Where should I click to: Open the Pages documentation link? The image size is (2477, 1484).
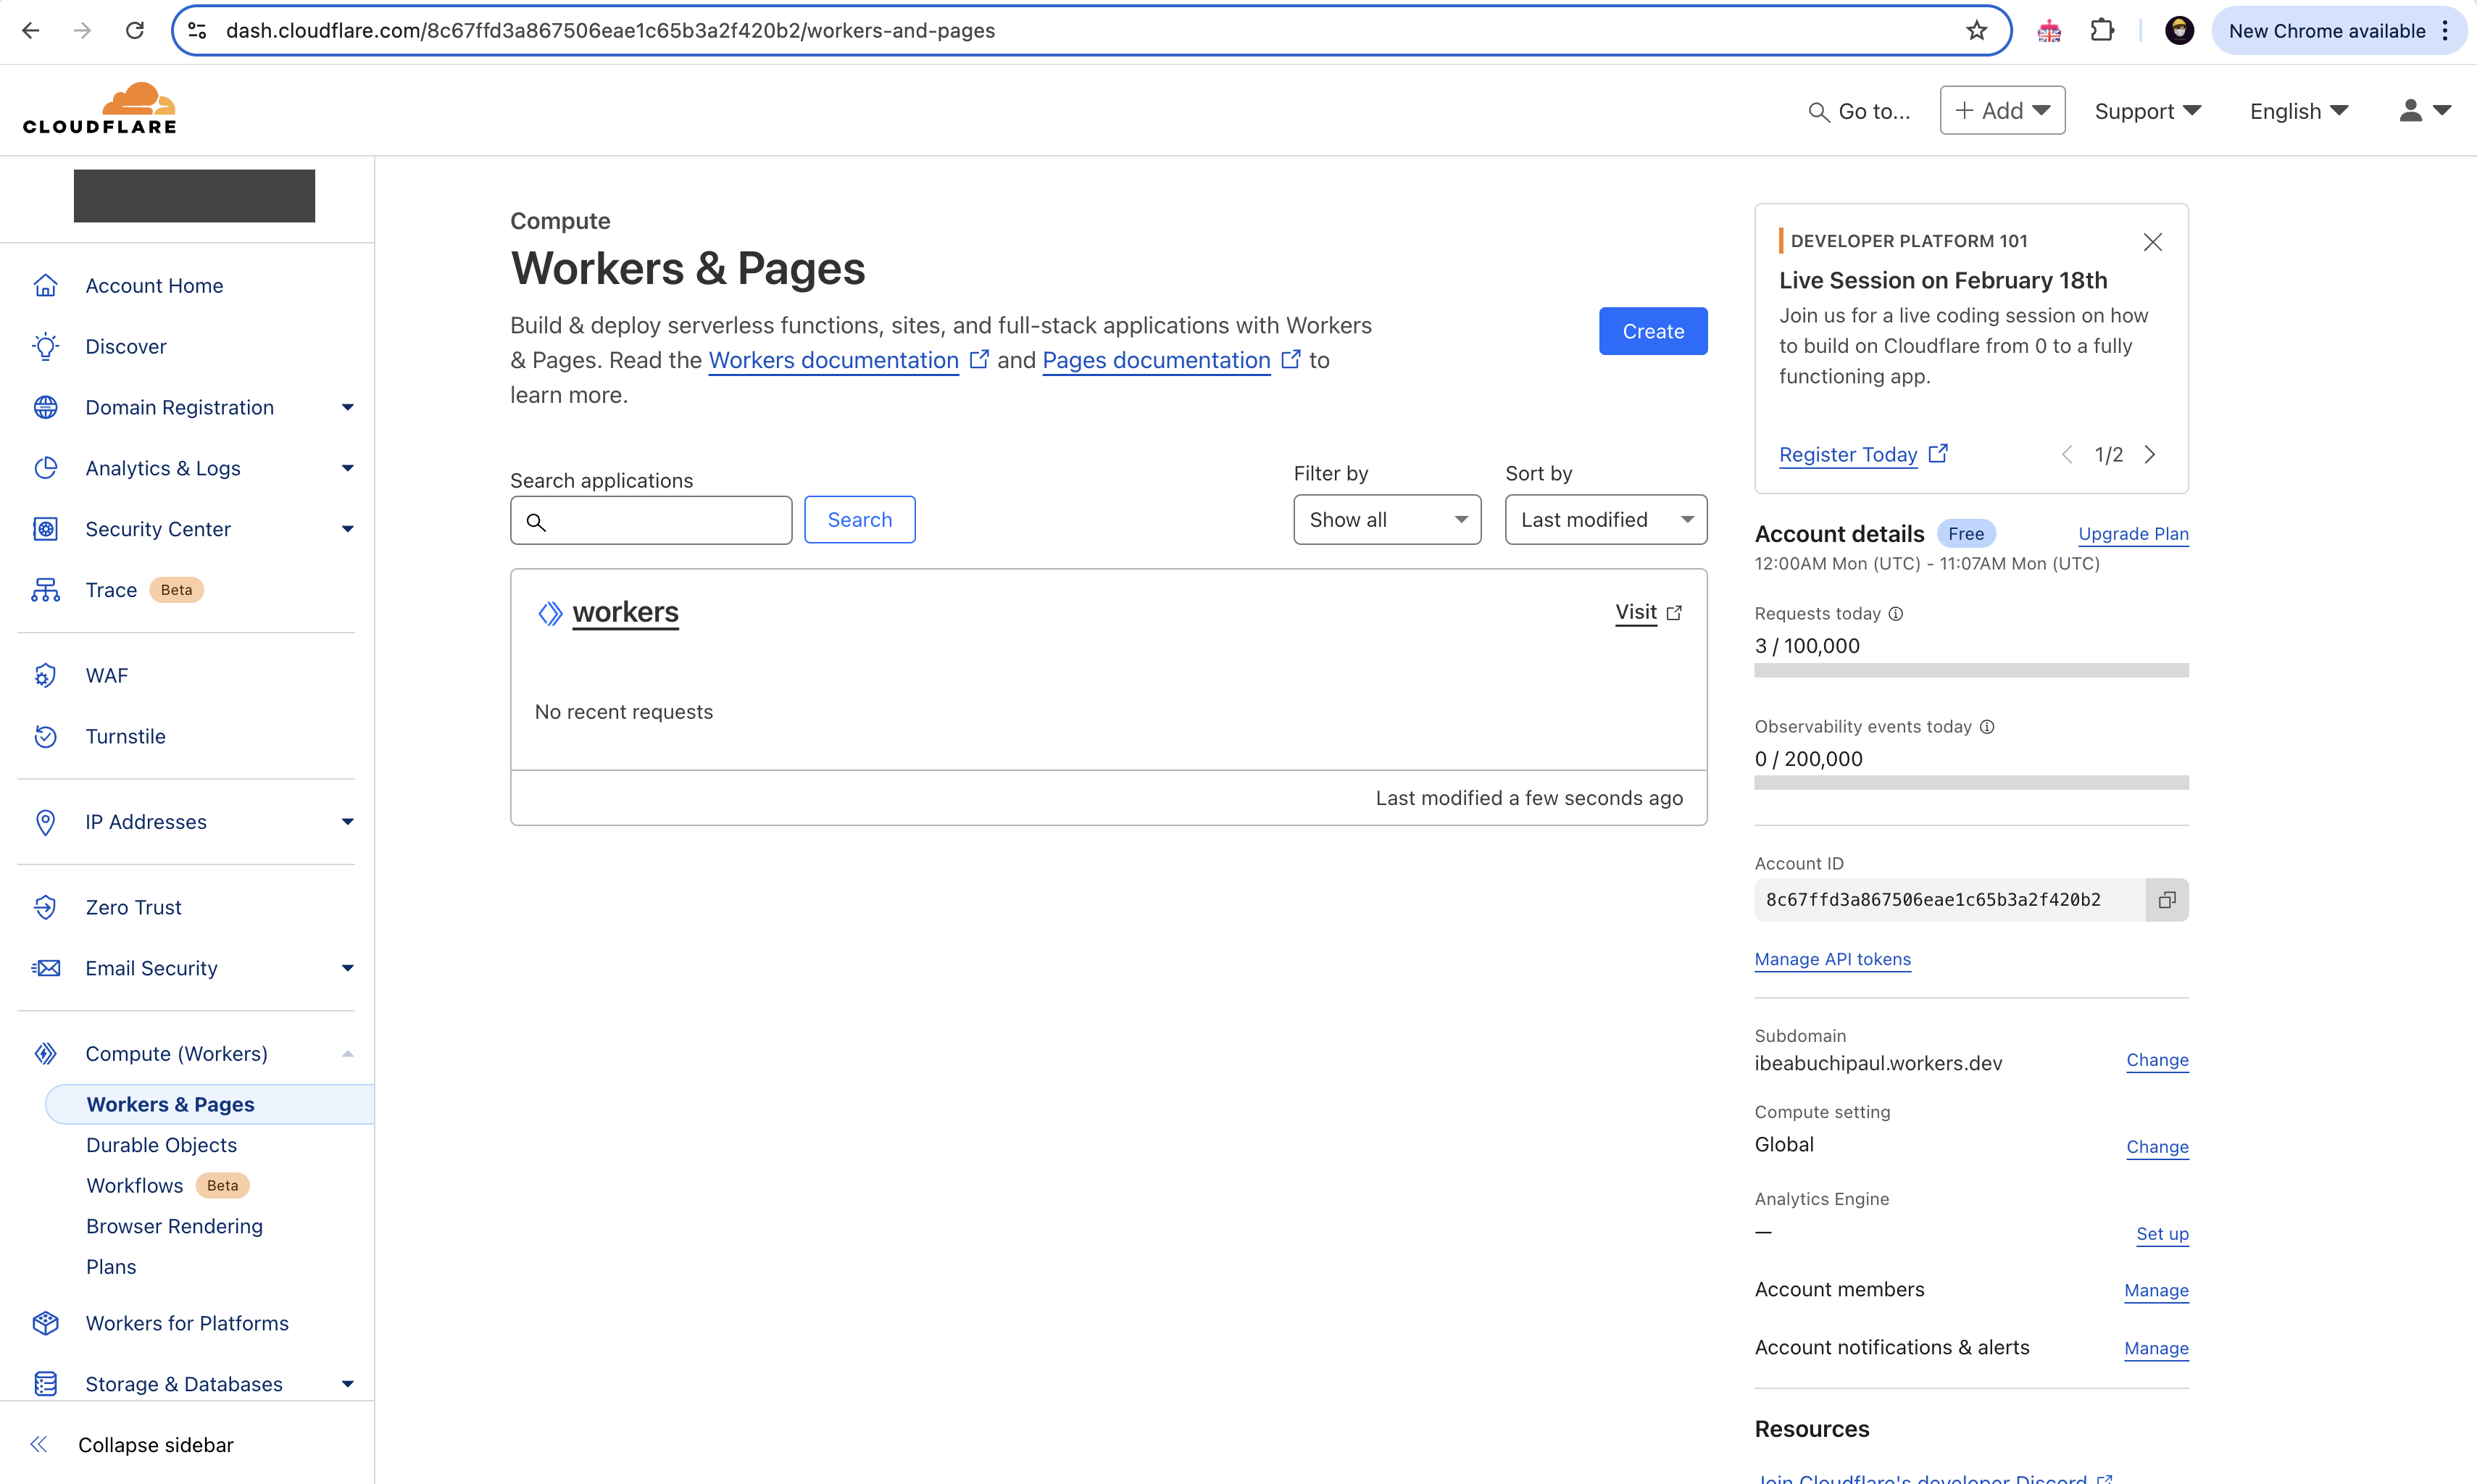(x=1156, y=360)
